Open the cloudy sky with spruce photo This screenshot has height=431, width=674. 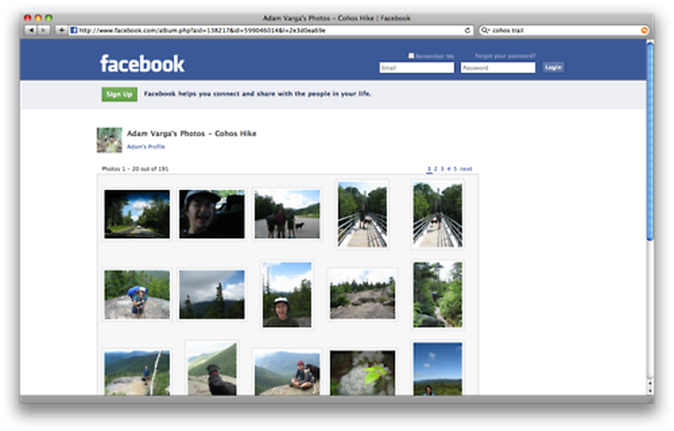[x=212, y=294]
